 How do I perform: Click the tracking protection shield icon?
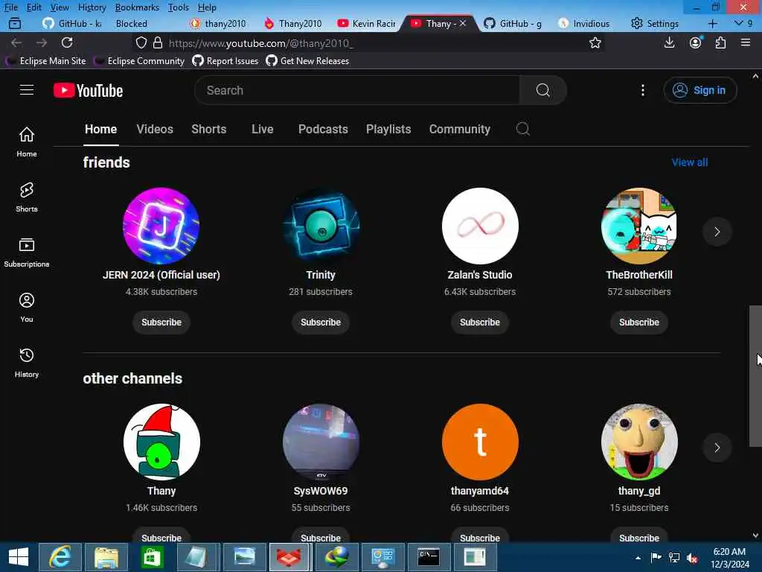[141, 42]
